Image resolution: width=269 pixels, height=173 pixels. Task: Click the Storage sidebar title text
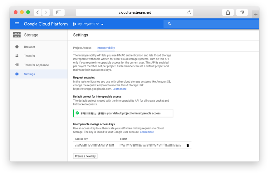(x=31, y=35)
